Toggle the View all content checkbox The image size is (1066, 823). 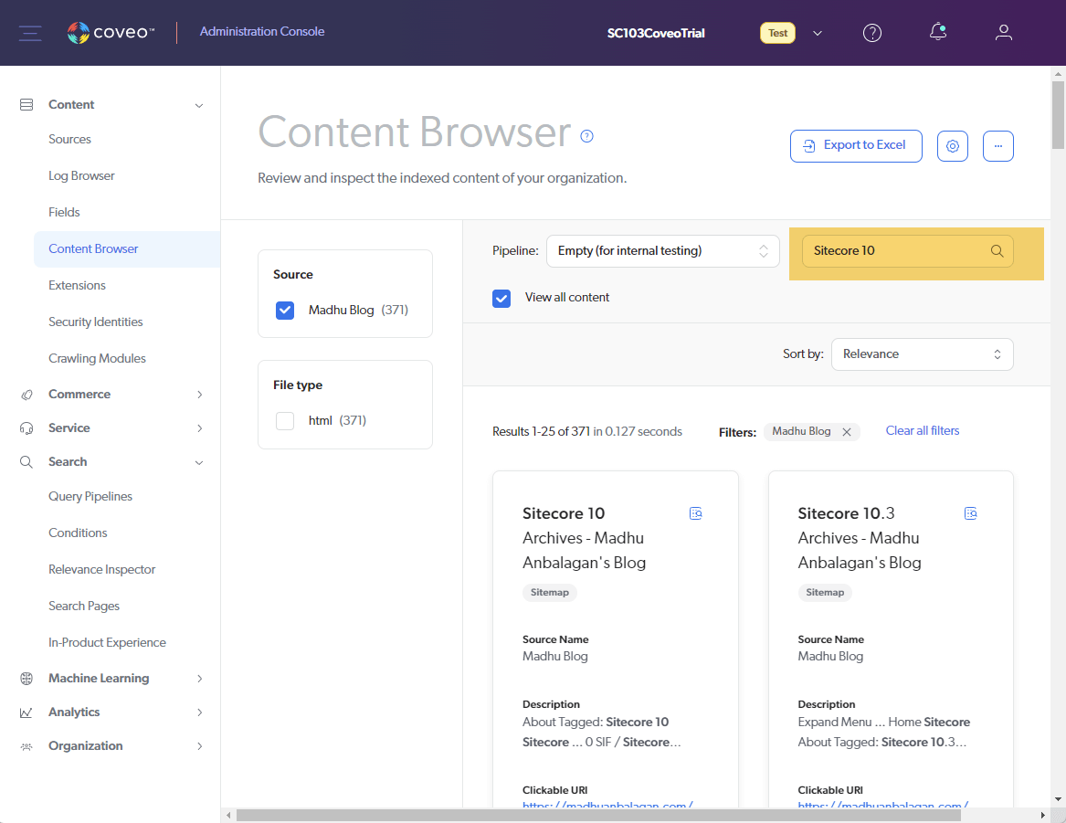point(501,298)
